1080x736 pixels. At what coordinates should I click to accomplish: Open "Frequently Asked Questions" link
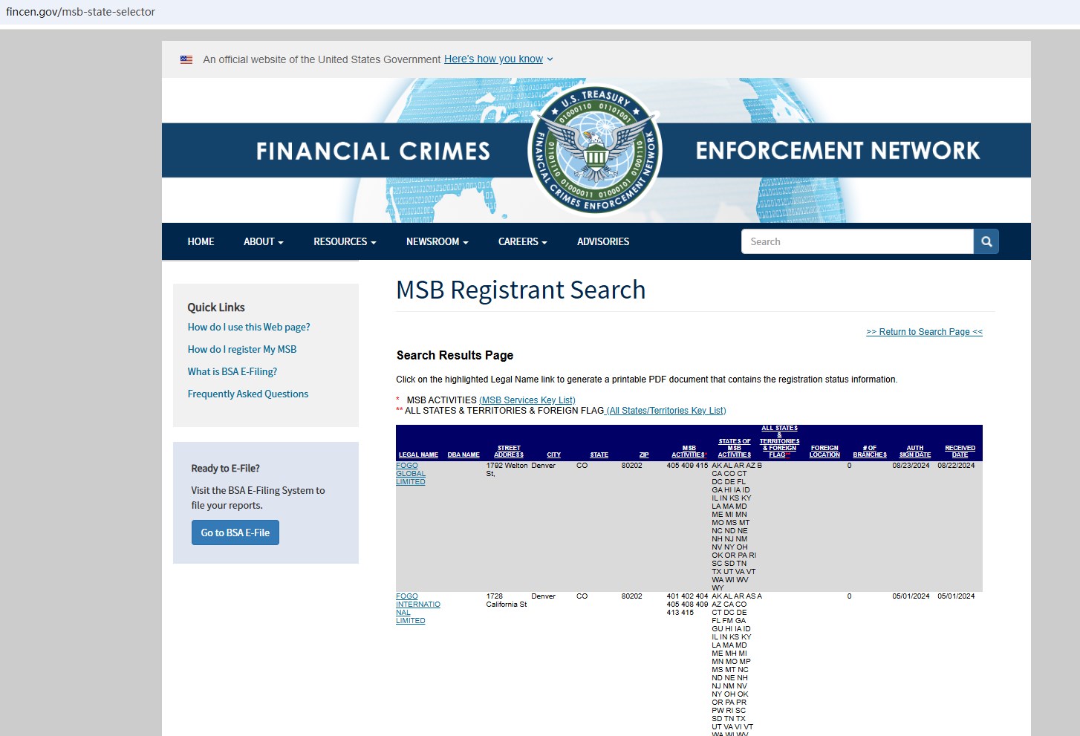tap(248, 394)
